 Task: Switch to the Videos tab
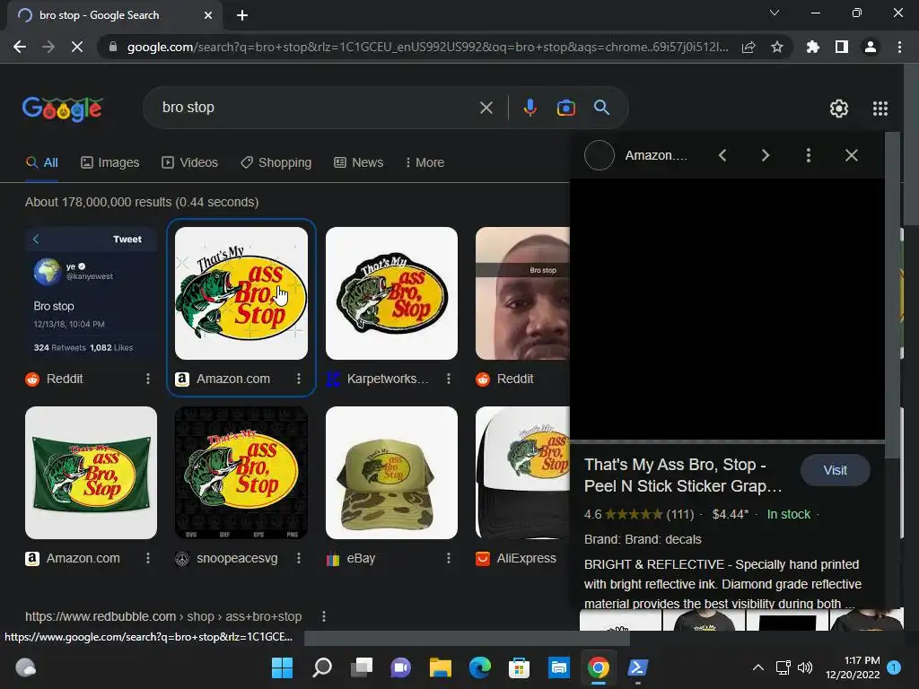[x=190, y=163]
